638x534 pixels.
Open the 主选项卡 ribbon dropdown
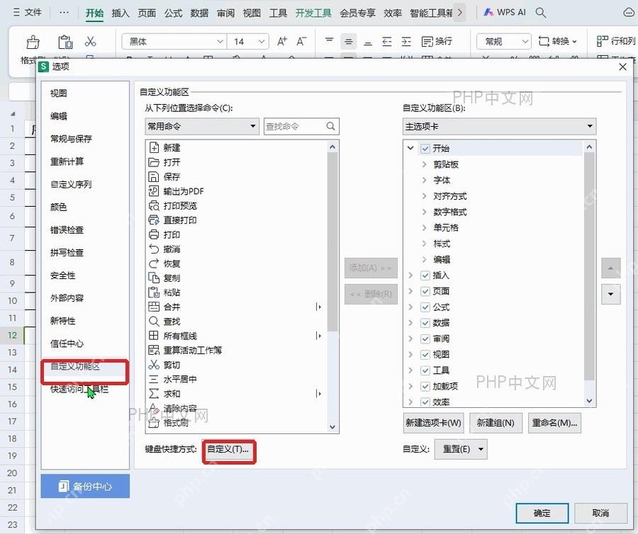click(x=499, y=126)
